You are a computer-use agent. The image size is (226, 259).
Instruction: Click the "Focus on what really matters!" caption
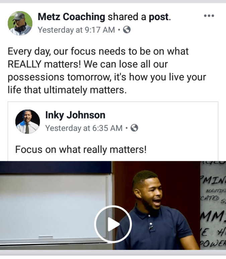pyautogui.click(x=81, y=150)
